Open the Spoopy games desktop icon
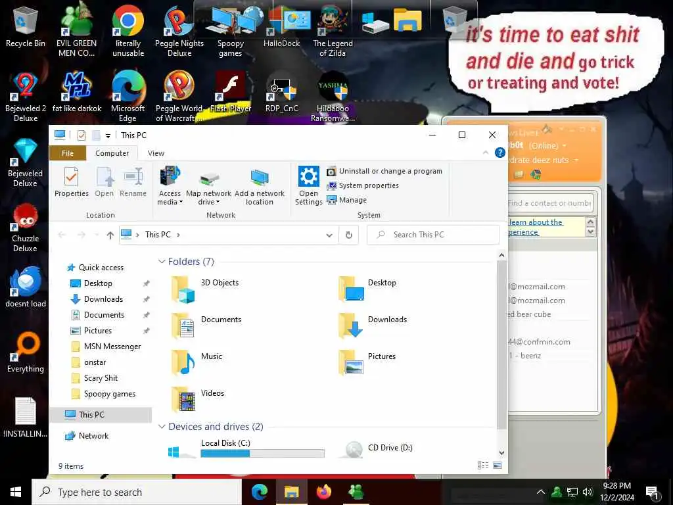 click(231, 30)
